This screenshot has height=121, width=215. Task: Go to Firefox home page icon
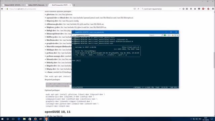click(x=195, y=9)
